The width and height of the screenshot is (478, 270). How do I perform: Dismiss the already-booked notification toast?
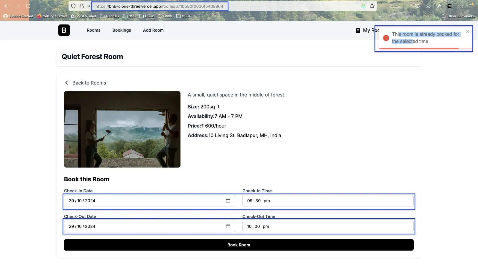(x=468, y=31)
